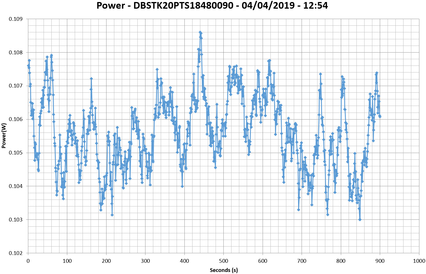Click the 900 label on the x-axis
Viewport: 426px width, 274px height.
[380, 261]
